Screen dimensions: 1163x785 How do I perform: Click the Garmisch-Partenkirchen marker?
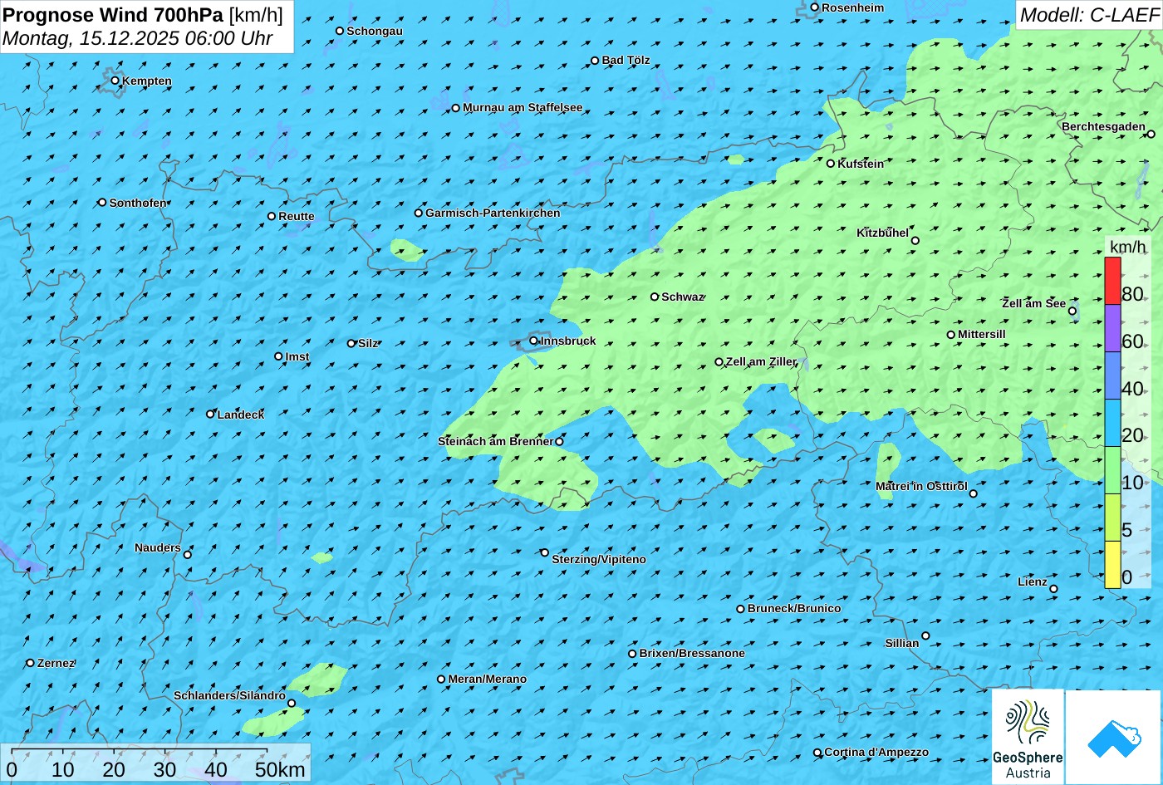click(419, 213)
